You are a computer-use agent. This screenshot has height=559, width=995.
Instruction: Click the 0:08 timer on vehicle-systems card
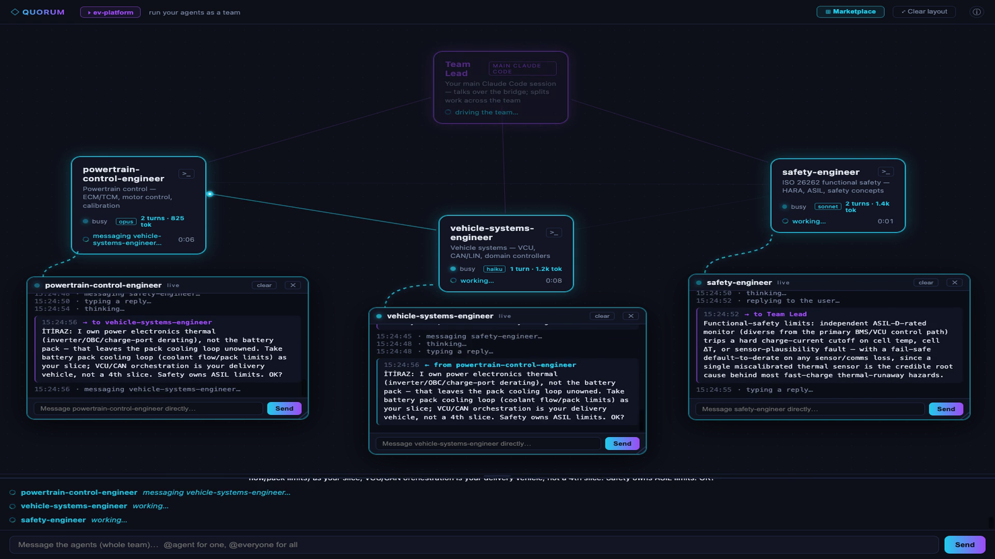click(553, 281)
